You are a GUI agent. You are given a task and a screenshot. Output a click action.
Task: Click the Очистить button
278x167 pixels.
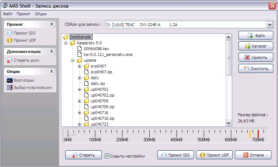[x=256, y=69]
